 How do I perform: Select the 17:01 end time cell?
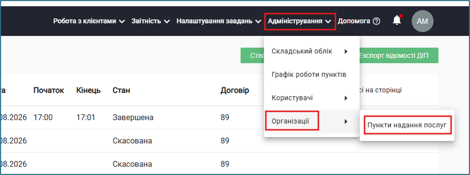pyautogui.click(x=86, y=118)
